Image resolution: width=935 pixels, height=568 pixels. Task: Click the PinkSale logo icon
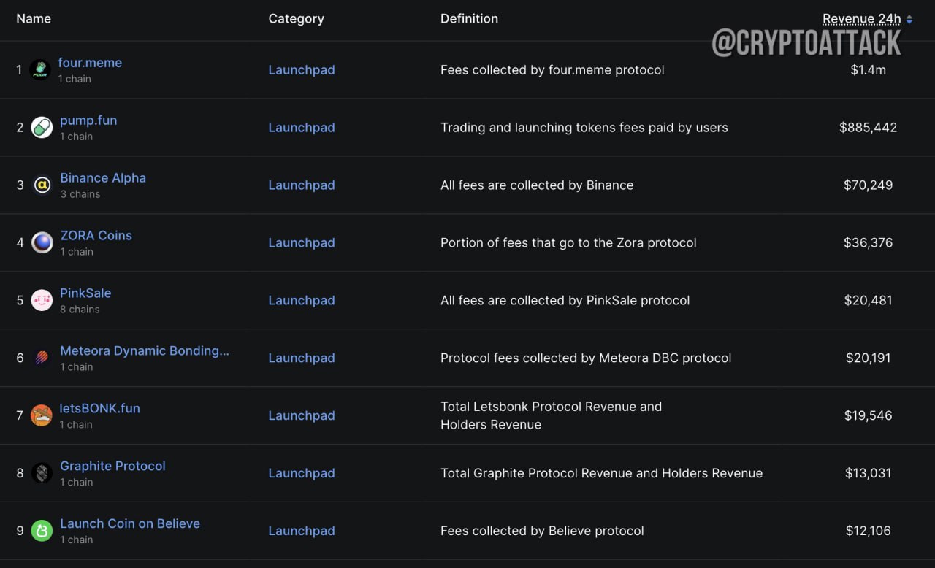pos(42,301)
